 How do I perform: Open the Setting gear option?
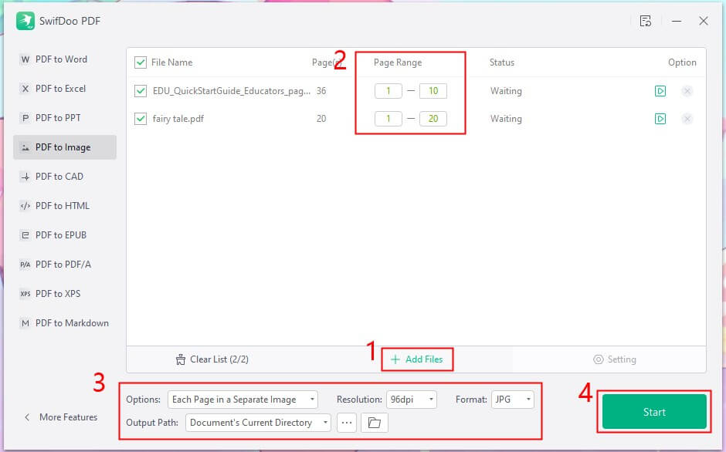[x=615, y=359]
